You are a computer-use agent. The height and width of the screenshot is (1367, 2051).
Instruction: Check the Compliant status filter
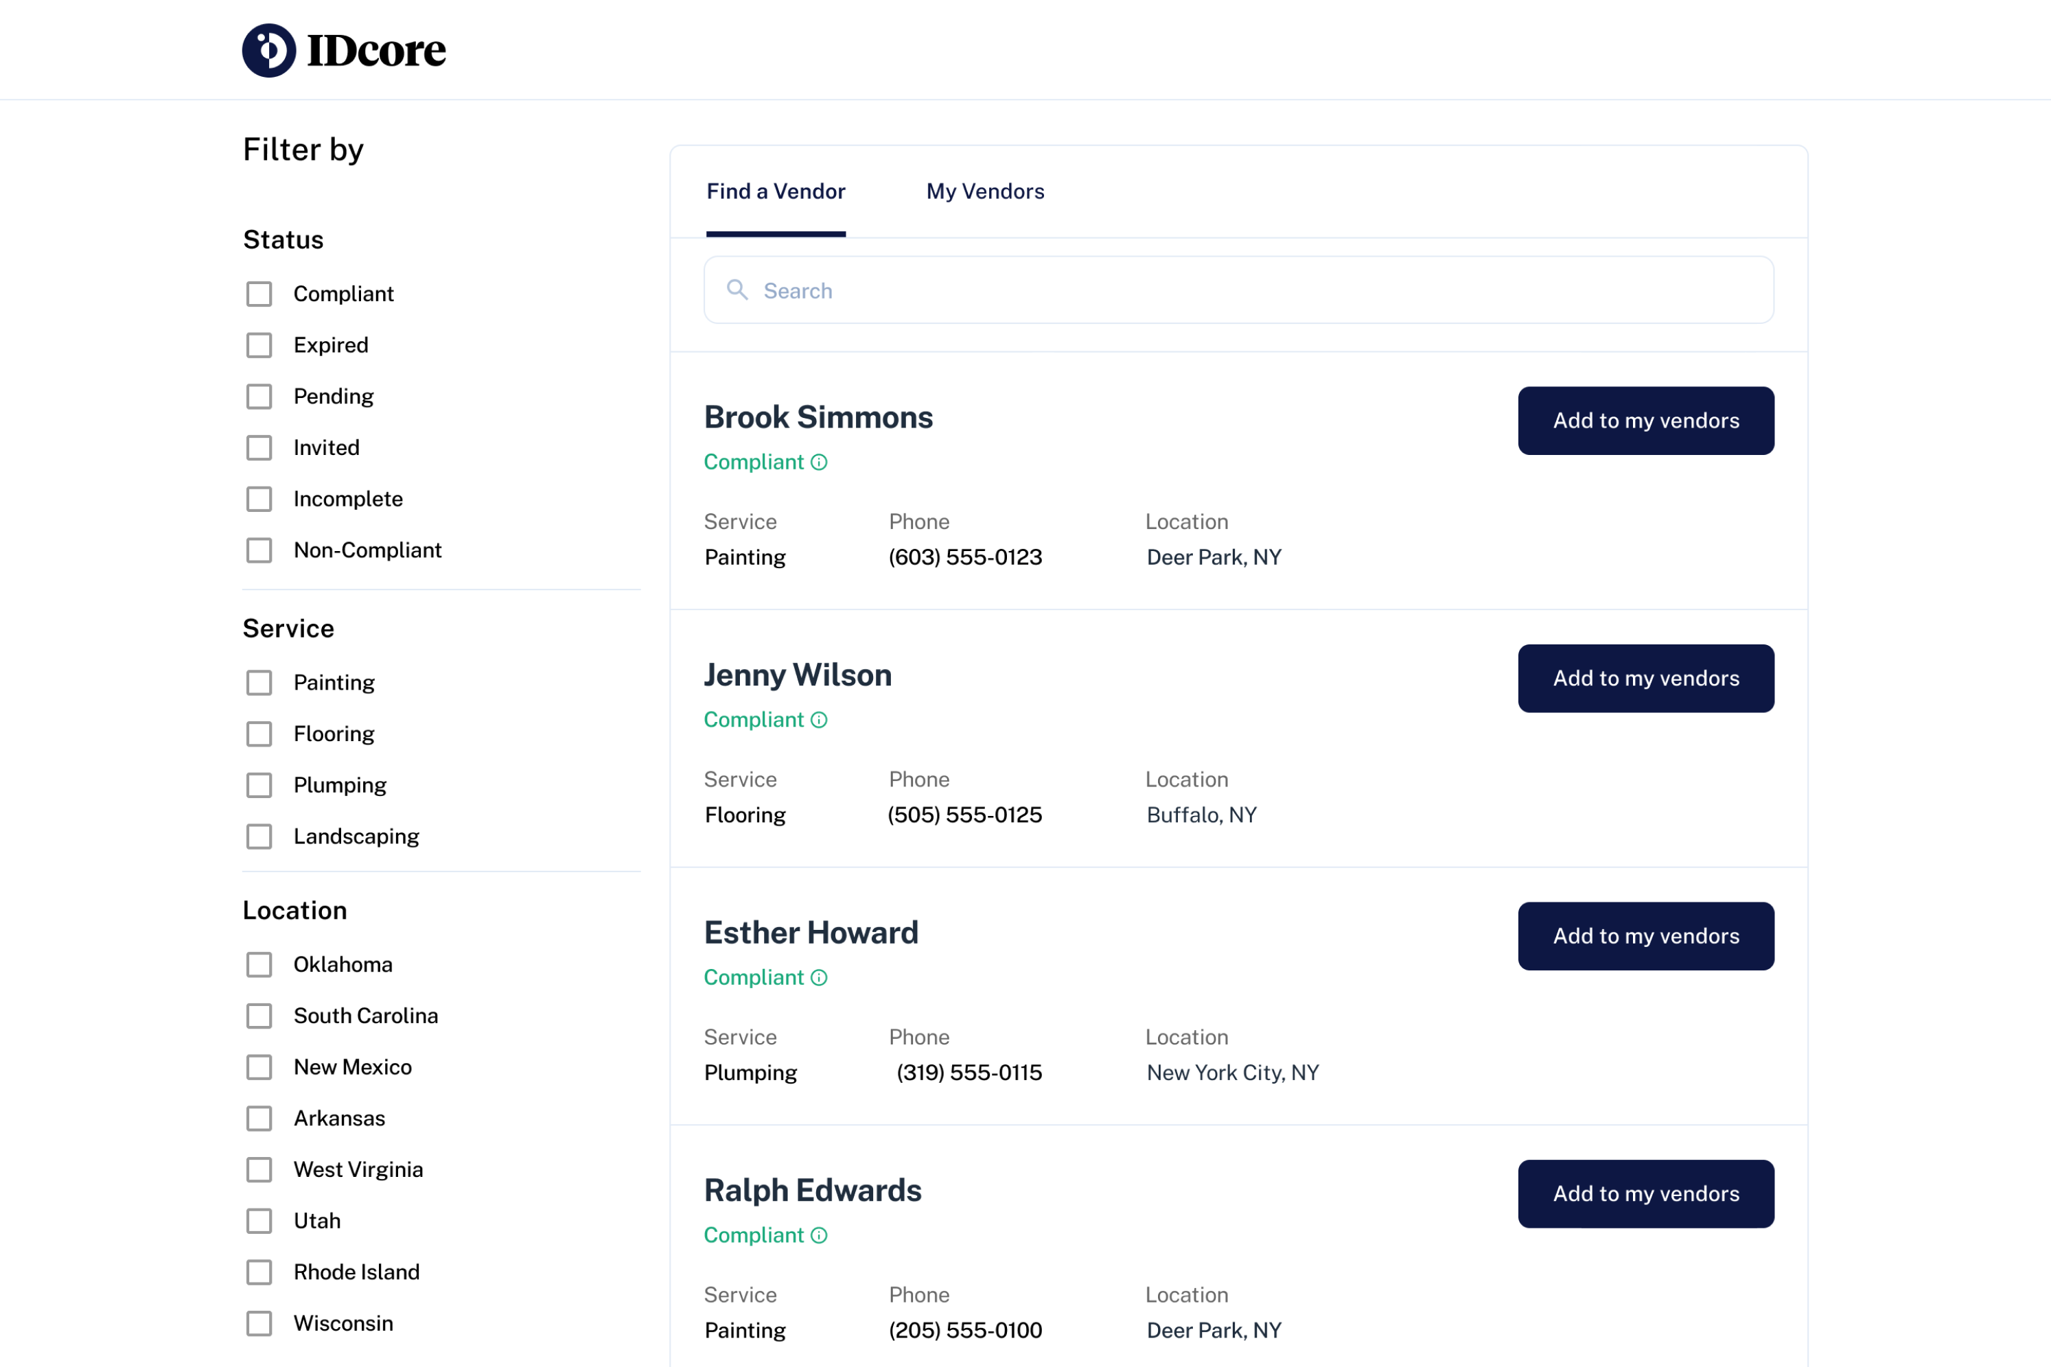point(259,294)
